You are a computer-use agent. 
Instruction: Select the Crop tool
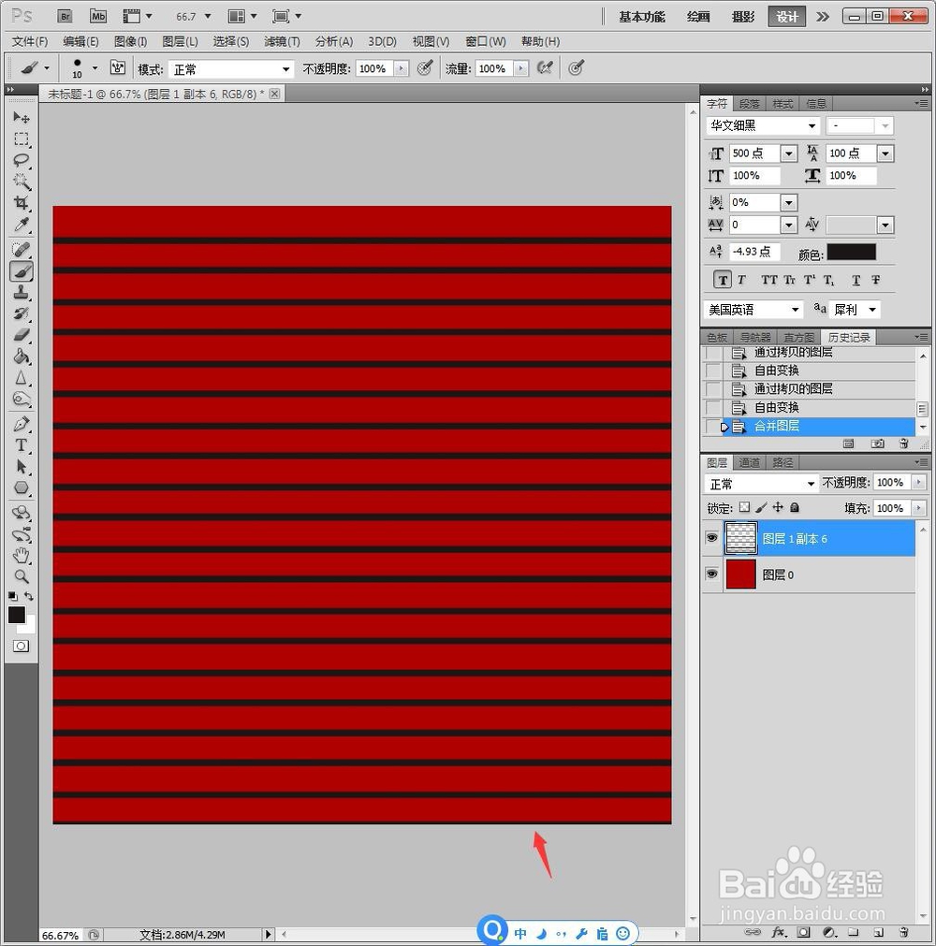click(22, 203)
